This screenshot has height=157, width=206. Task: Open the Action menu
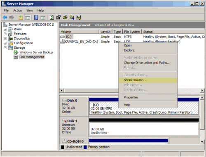tap(17, 10)
